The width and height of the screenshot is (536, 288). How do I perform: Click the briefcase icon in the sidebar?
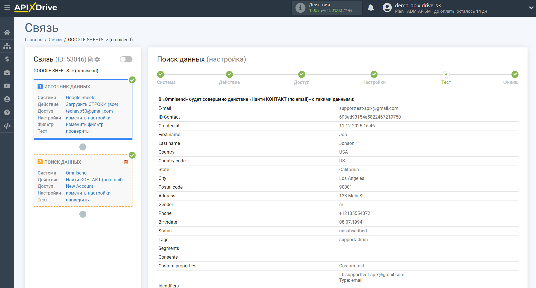[7, 73]
